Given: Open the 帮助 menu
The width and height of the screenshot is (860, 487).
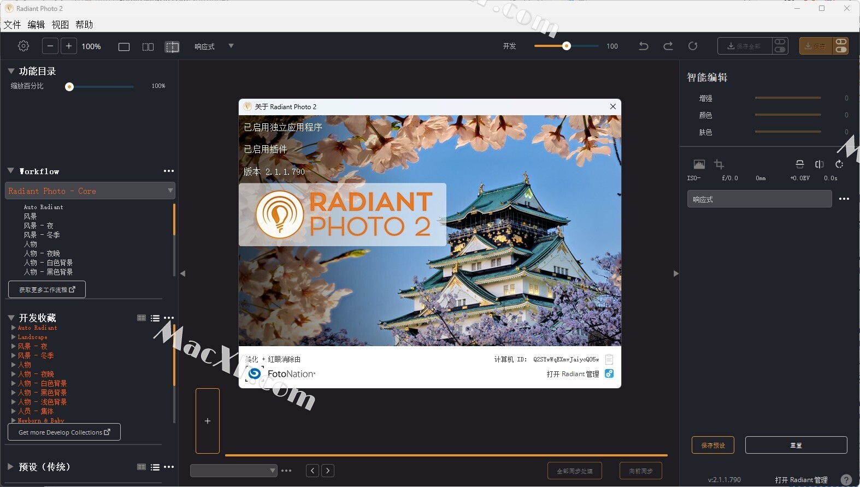Looking at the screenshot, I should (x=84, y=25).
